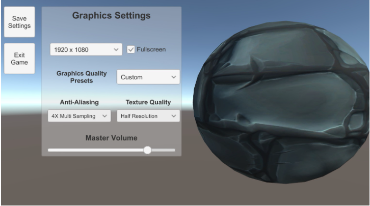This screenshot has width=370, height=206.
Task: Click the volume slider track left of the handle
Action: tap(92, 150)
